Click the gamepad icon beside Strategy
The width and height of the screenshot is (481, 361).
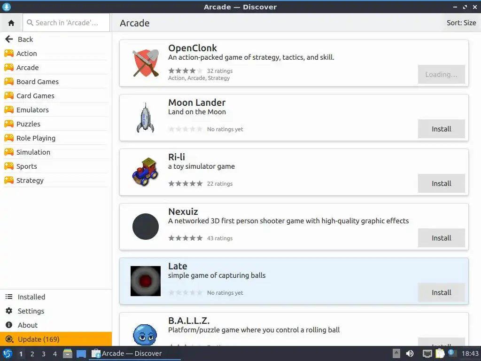[x=9, y=180]
